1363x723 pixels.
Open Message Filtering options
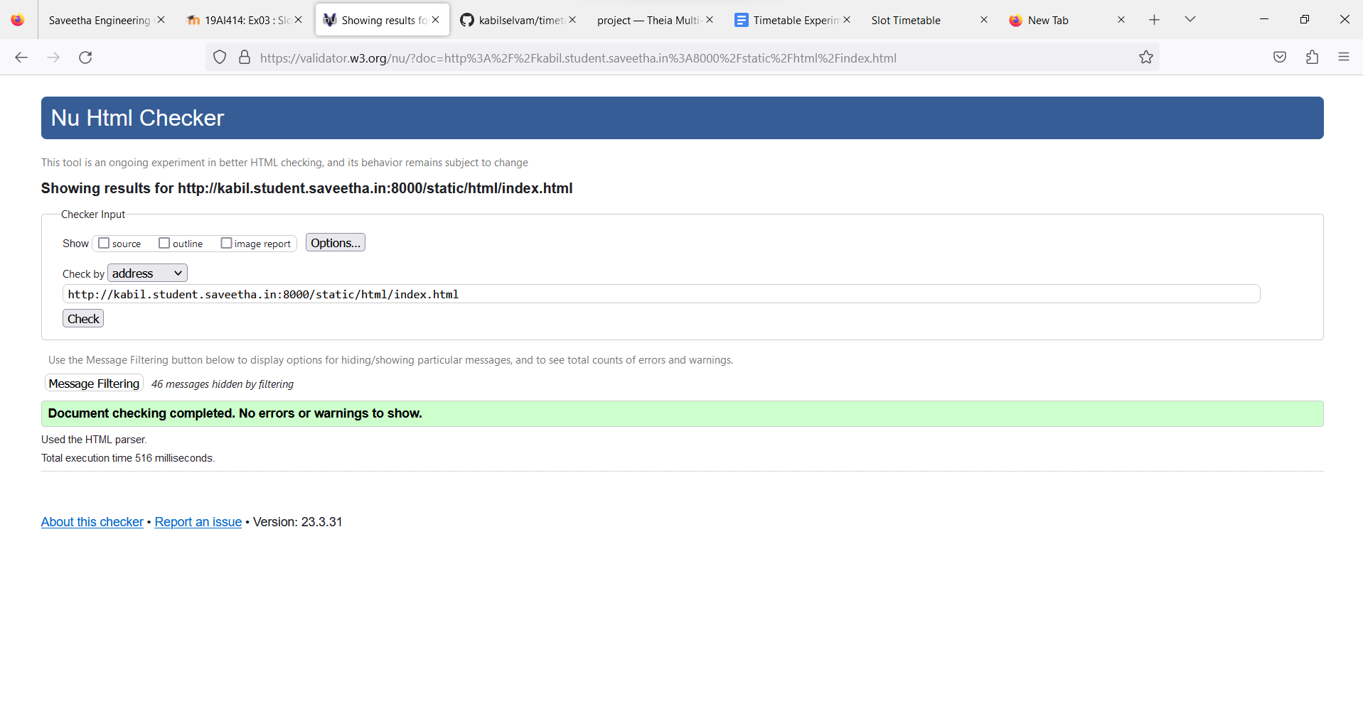tap(94, 384)
